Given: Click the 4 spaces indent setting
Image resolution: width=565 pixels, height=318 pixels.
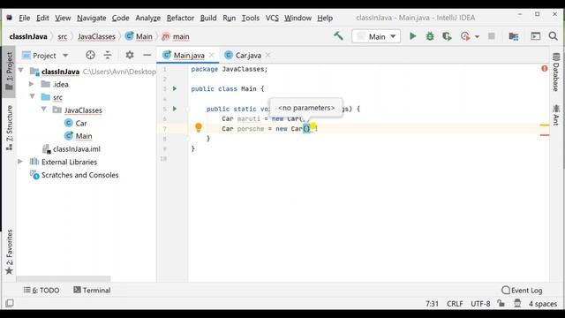Looking at the screenshot, I should coord(543,304).
